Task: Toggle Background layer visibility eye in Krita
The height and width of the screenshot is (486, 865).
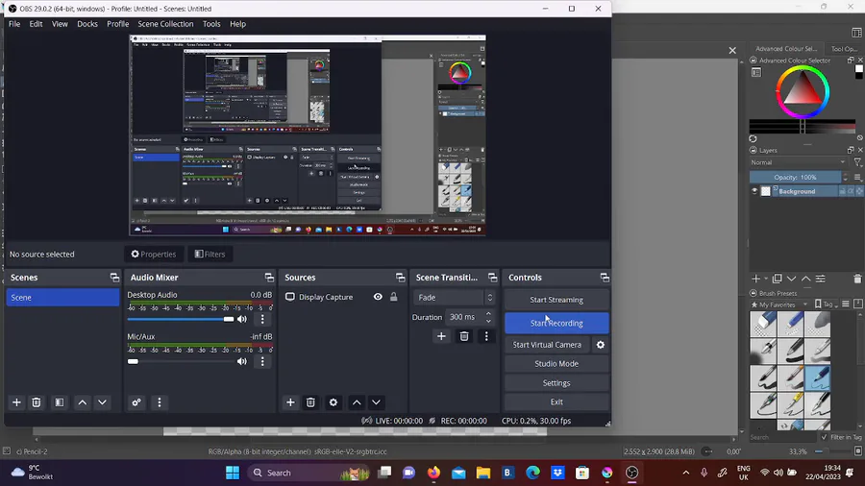Action: tap(754, 191)
